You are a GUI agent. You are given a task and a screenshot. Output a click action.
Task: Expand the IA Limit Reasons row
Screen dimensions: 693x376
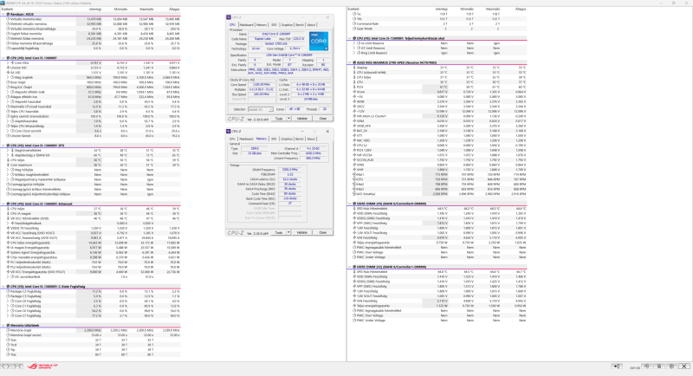coord(354,43)
